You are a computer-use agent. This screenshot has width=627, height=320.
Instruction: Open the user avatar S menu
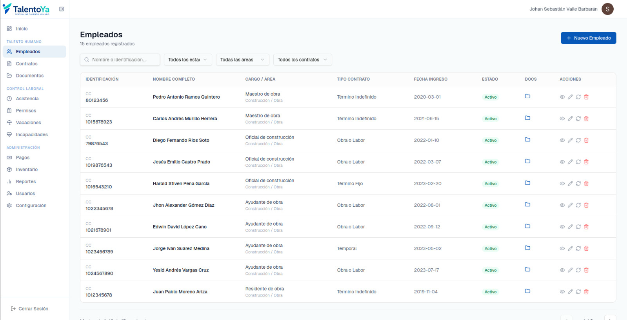pyautogui.click(x=607, y=9)
